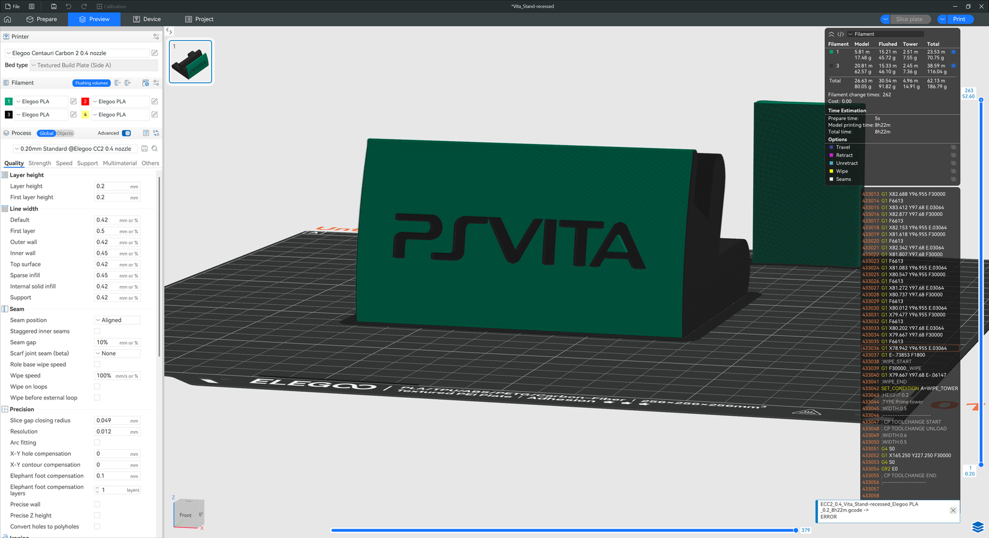Collapse the plate thumbnail sidebar
The image size is (989, 538).
[x=169, y=31]
